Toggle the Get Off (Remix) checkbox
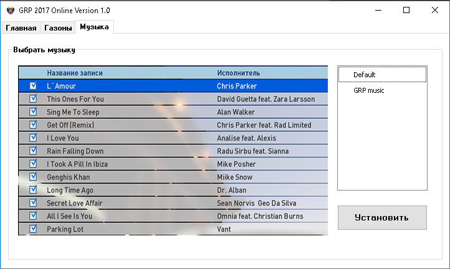 tap(33, 125)
